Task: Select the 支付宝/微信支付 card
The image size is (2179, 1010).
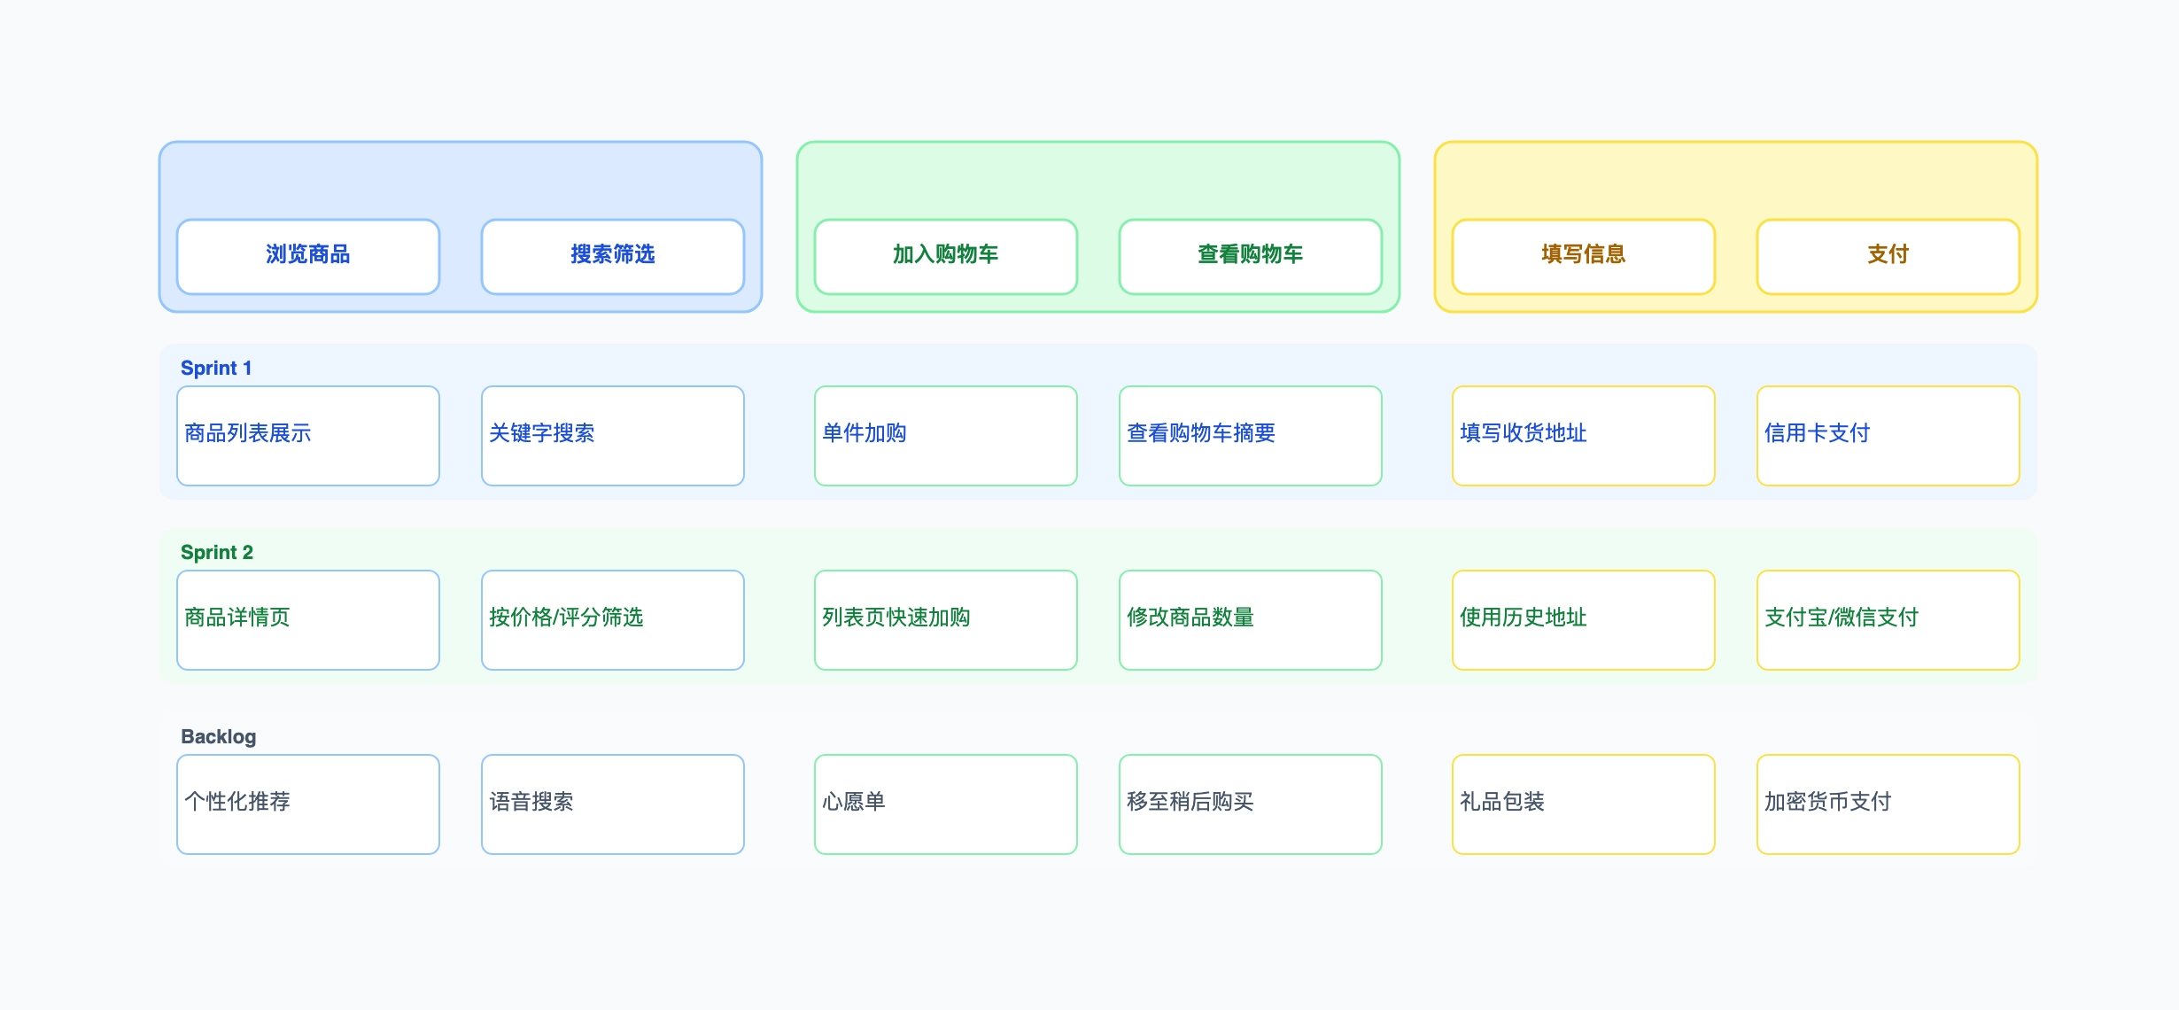Action: click(1888, 619)
